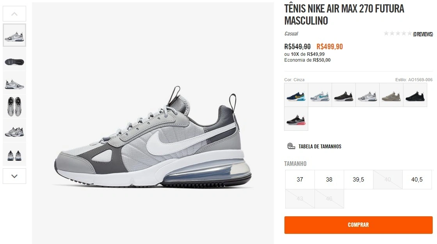Click the main gray sneaker product image
This screenshot has height=244, width=437.
click(153, 137)
